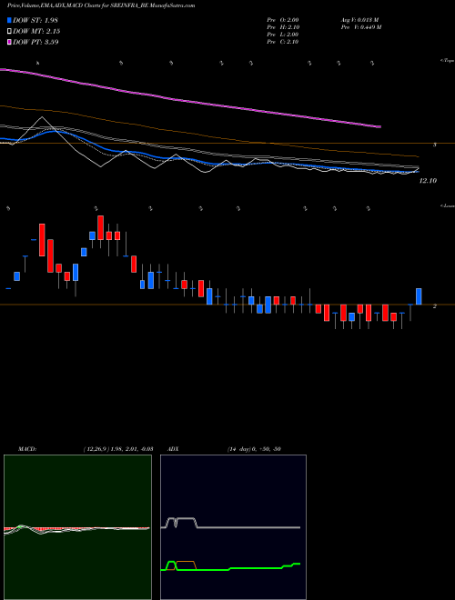Click the 'MACD:' panel heading
Image resolution: width=455 pixels, height=600 pixels.
27,449
